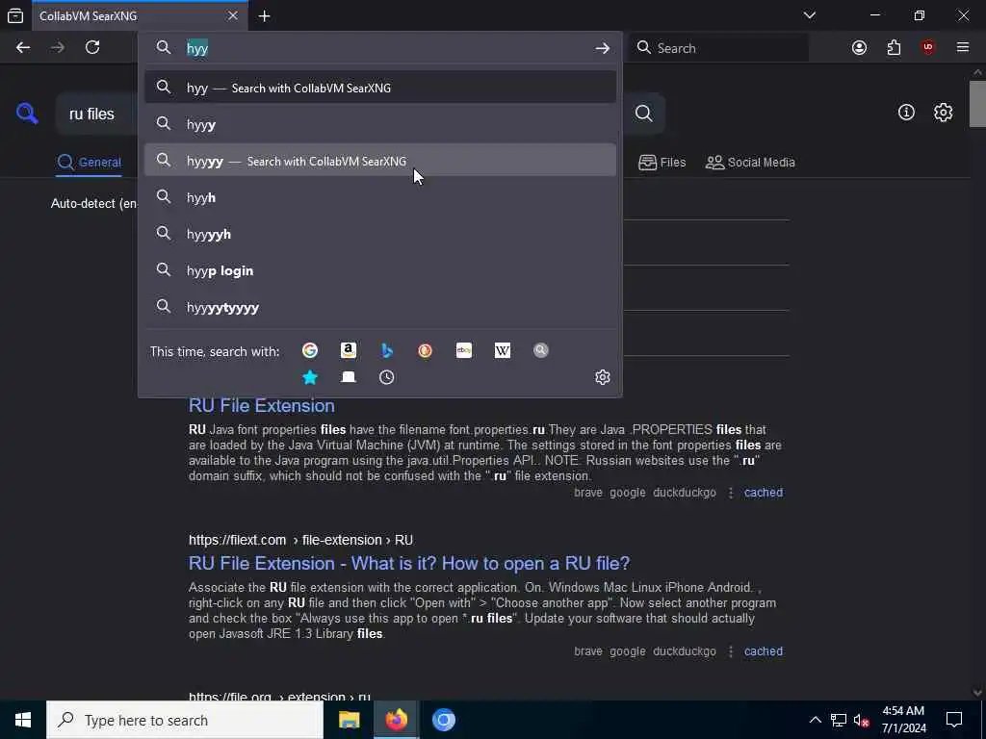Open a new tab with plus button
The image size is (986, 739).
(x=264, y=16)
